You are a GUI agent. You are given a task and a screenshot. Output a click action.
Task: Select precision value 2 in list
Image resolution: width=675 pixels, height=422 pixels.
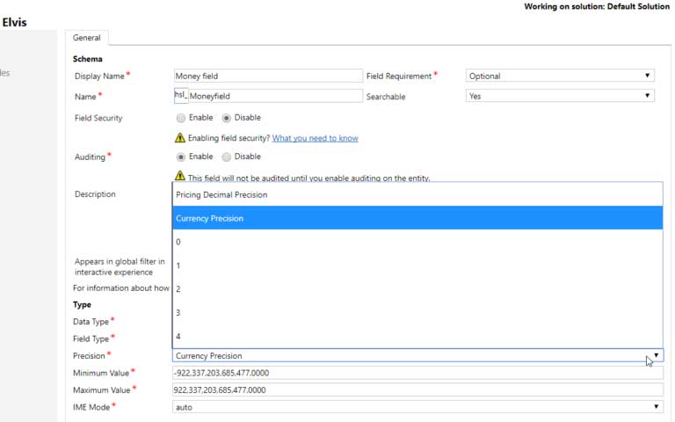click(417, 289)
